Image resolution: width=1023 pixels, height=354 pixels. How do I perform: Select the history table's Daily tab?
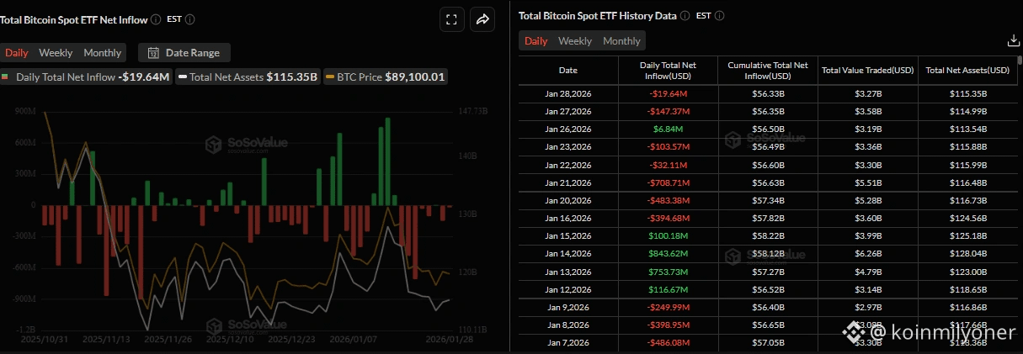tap(536, 41)
